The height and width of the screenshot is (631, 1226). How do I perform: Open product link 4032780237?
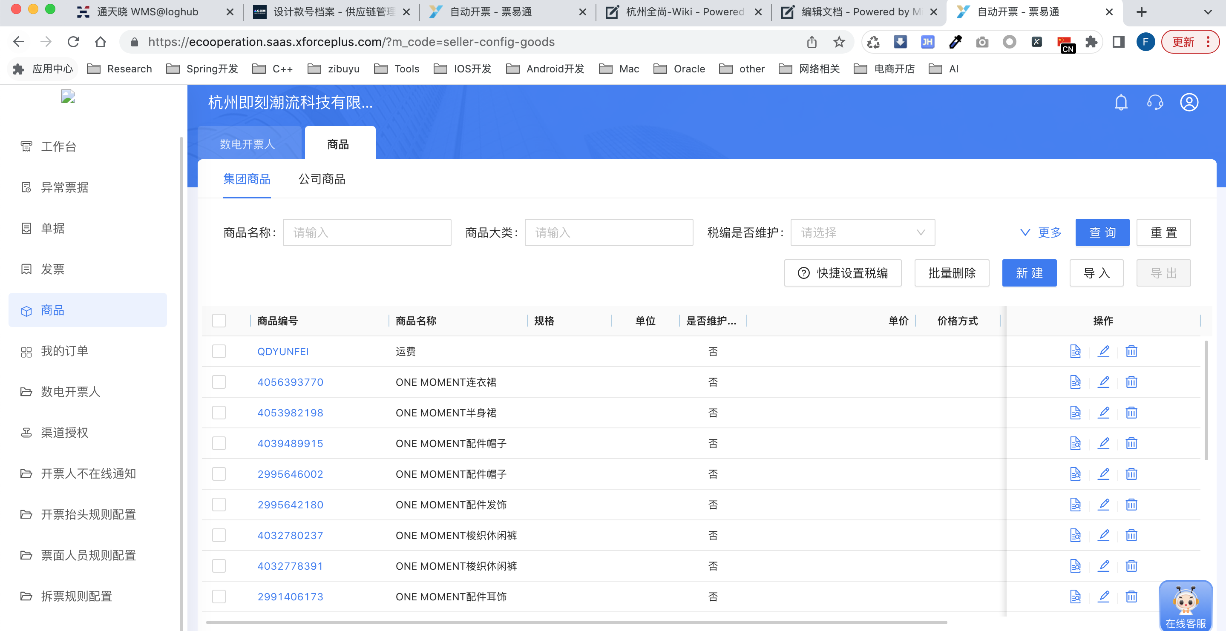pos(290,535)
